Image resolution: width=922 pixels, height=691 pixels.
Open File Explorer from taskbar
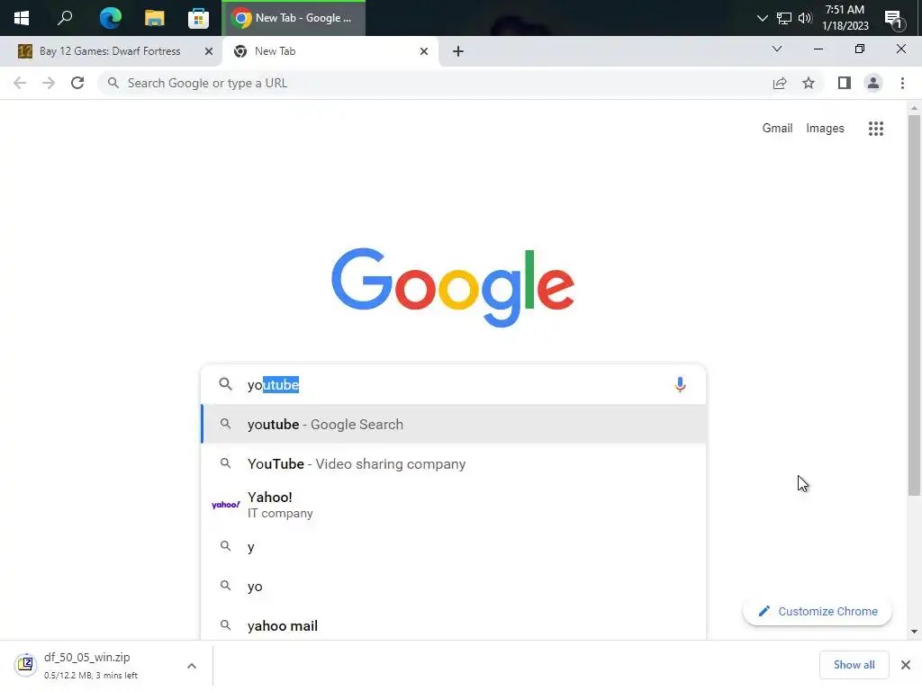point(154,18)
